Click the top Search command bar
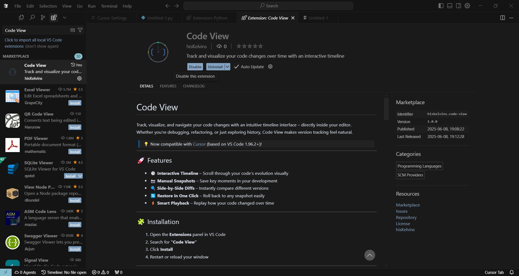519x276 pixels. tap(268, 6)
